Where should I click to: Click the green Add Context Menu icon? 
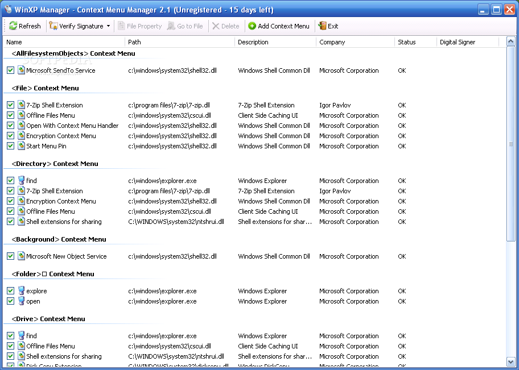(x=252, y=26)
